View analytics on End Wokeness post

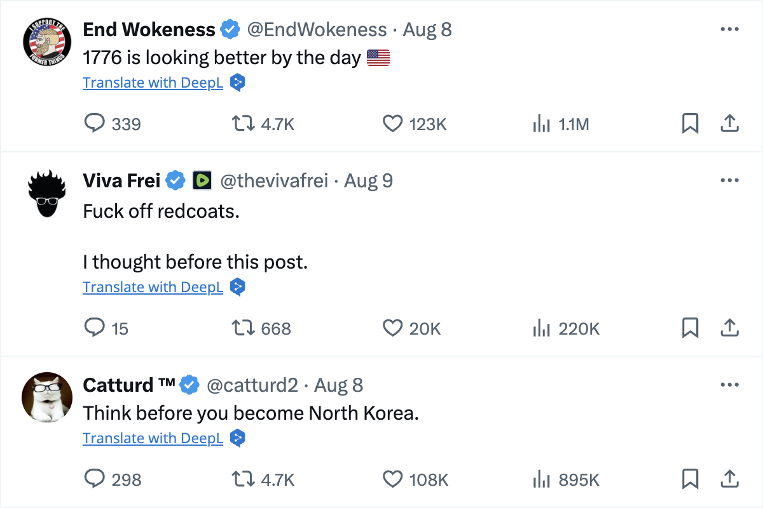541,123
